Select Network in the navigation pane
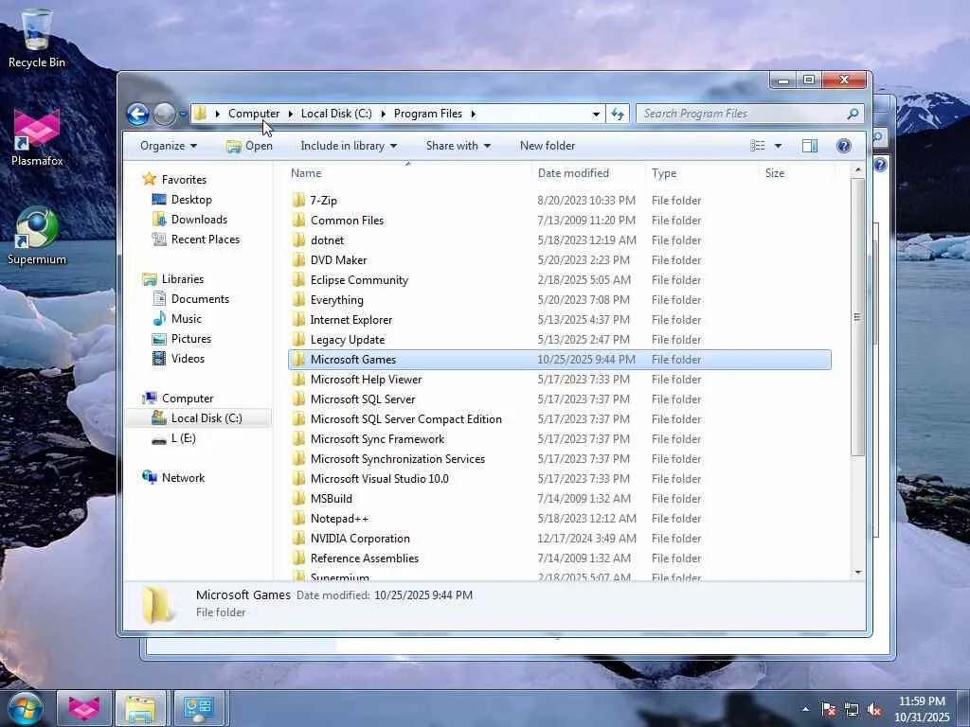This screenshot has width=970, height=727. click(183, 478)
